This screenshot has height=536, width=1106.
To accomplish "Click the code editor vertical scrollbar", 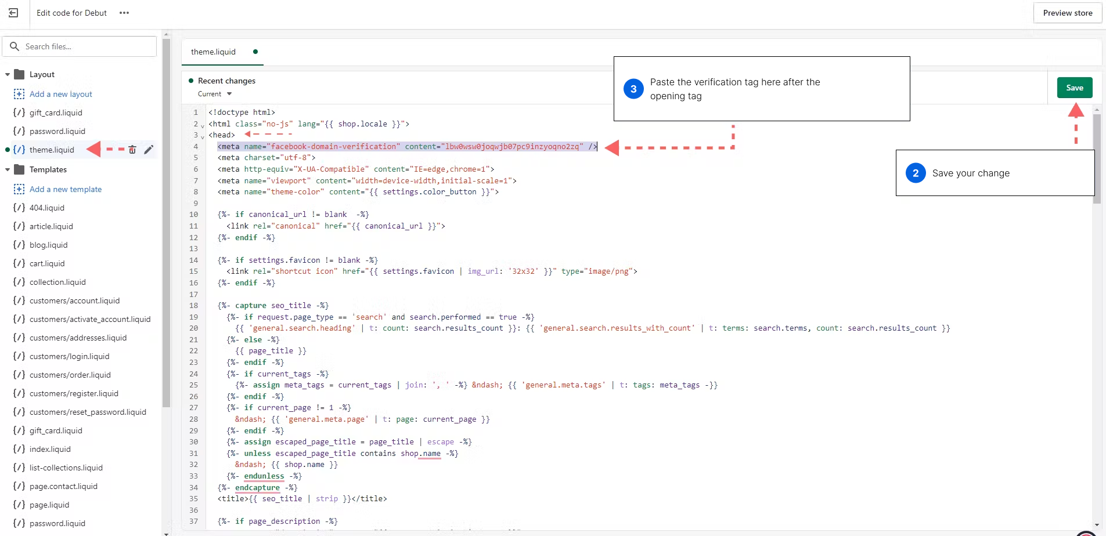I will click(x=1097, y=158).
